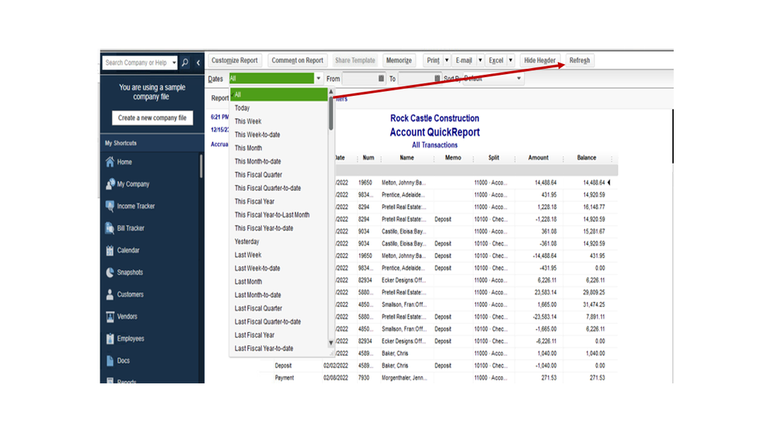Open the search box scope dropdown arrow
Viewport: 772px width, 434px height.
tap(174, 63)
